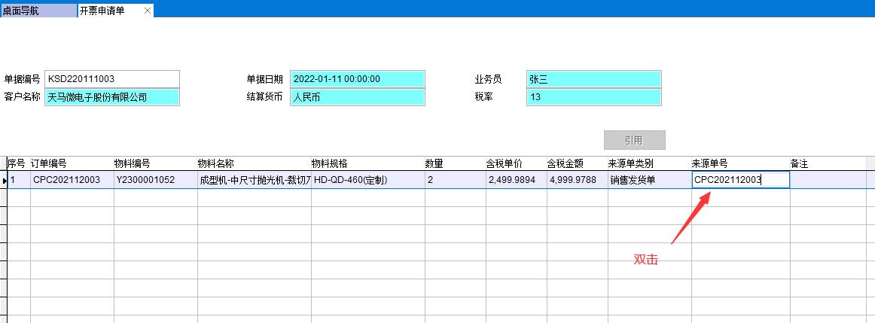Click the 单据日期 field showing 2022-01-11

click(x=357, y=79)
